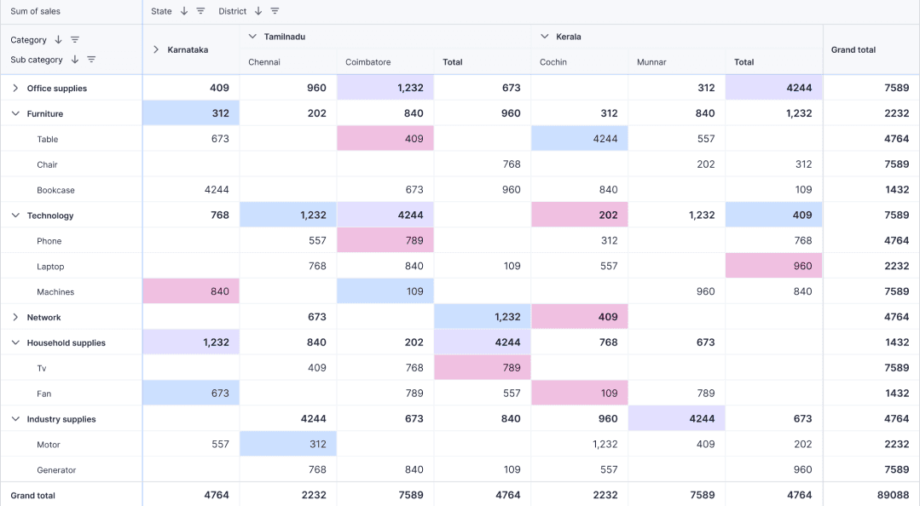
Task: Collapse the Tamilnadu column group
Action: click(252, 37)
